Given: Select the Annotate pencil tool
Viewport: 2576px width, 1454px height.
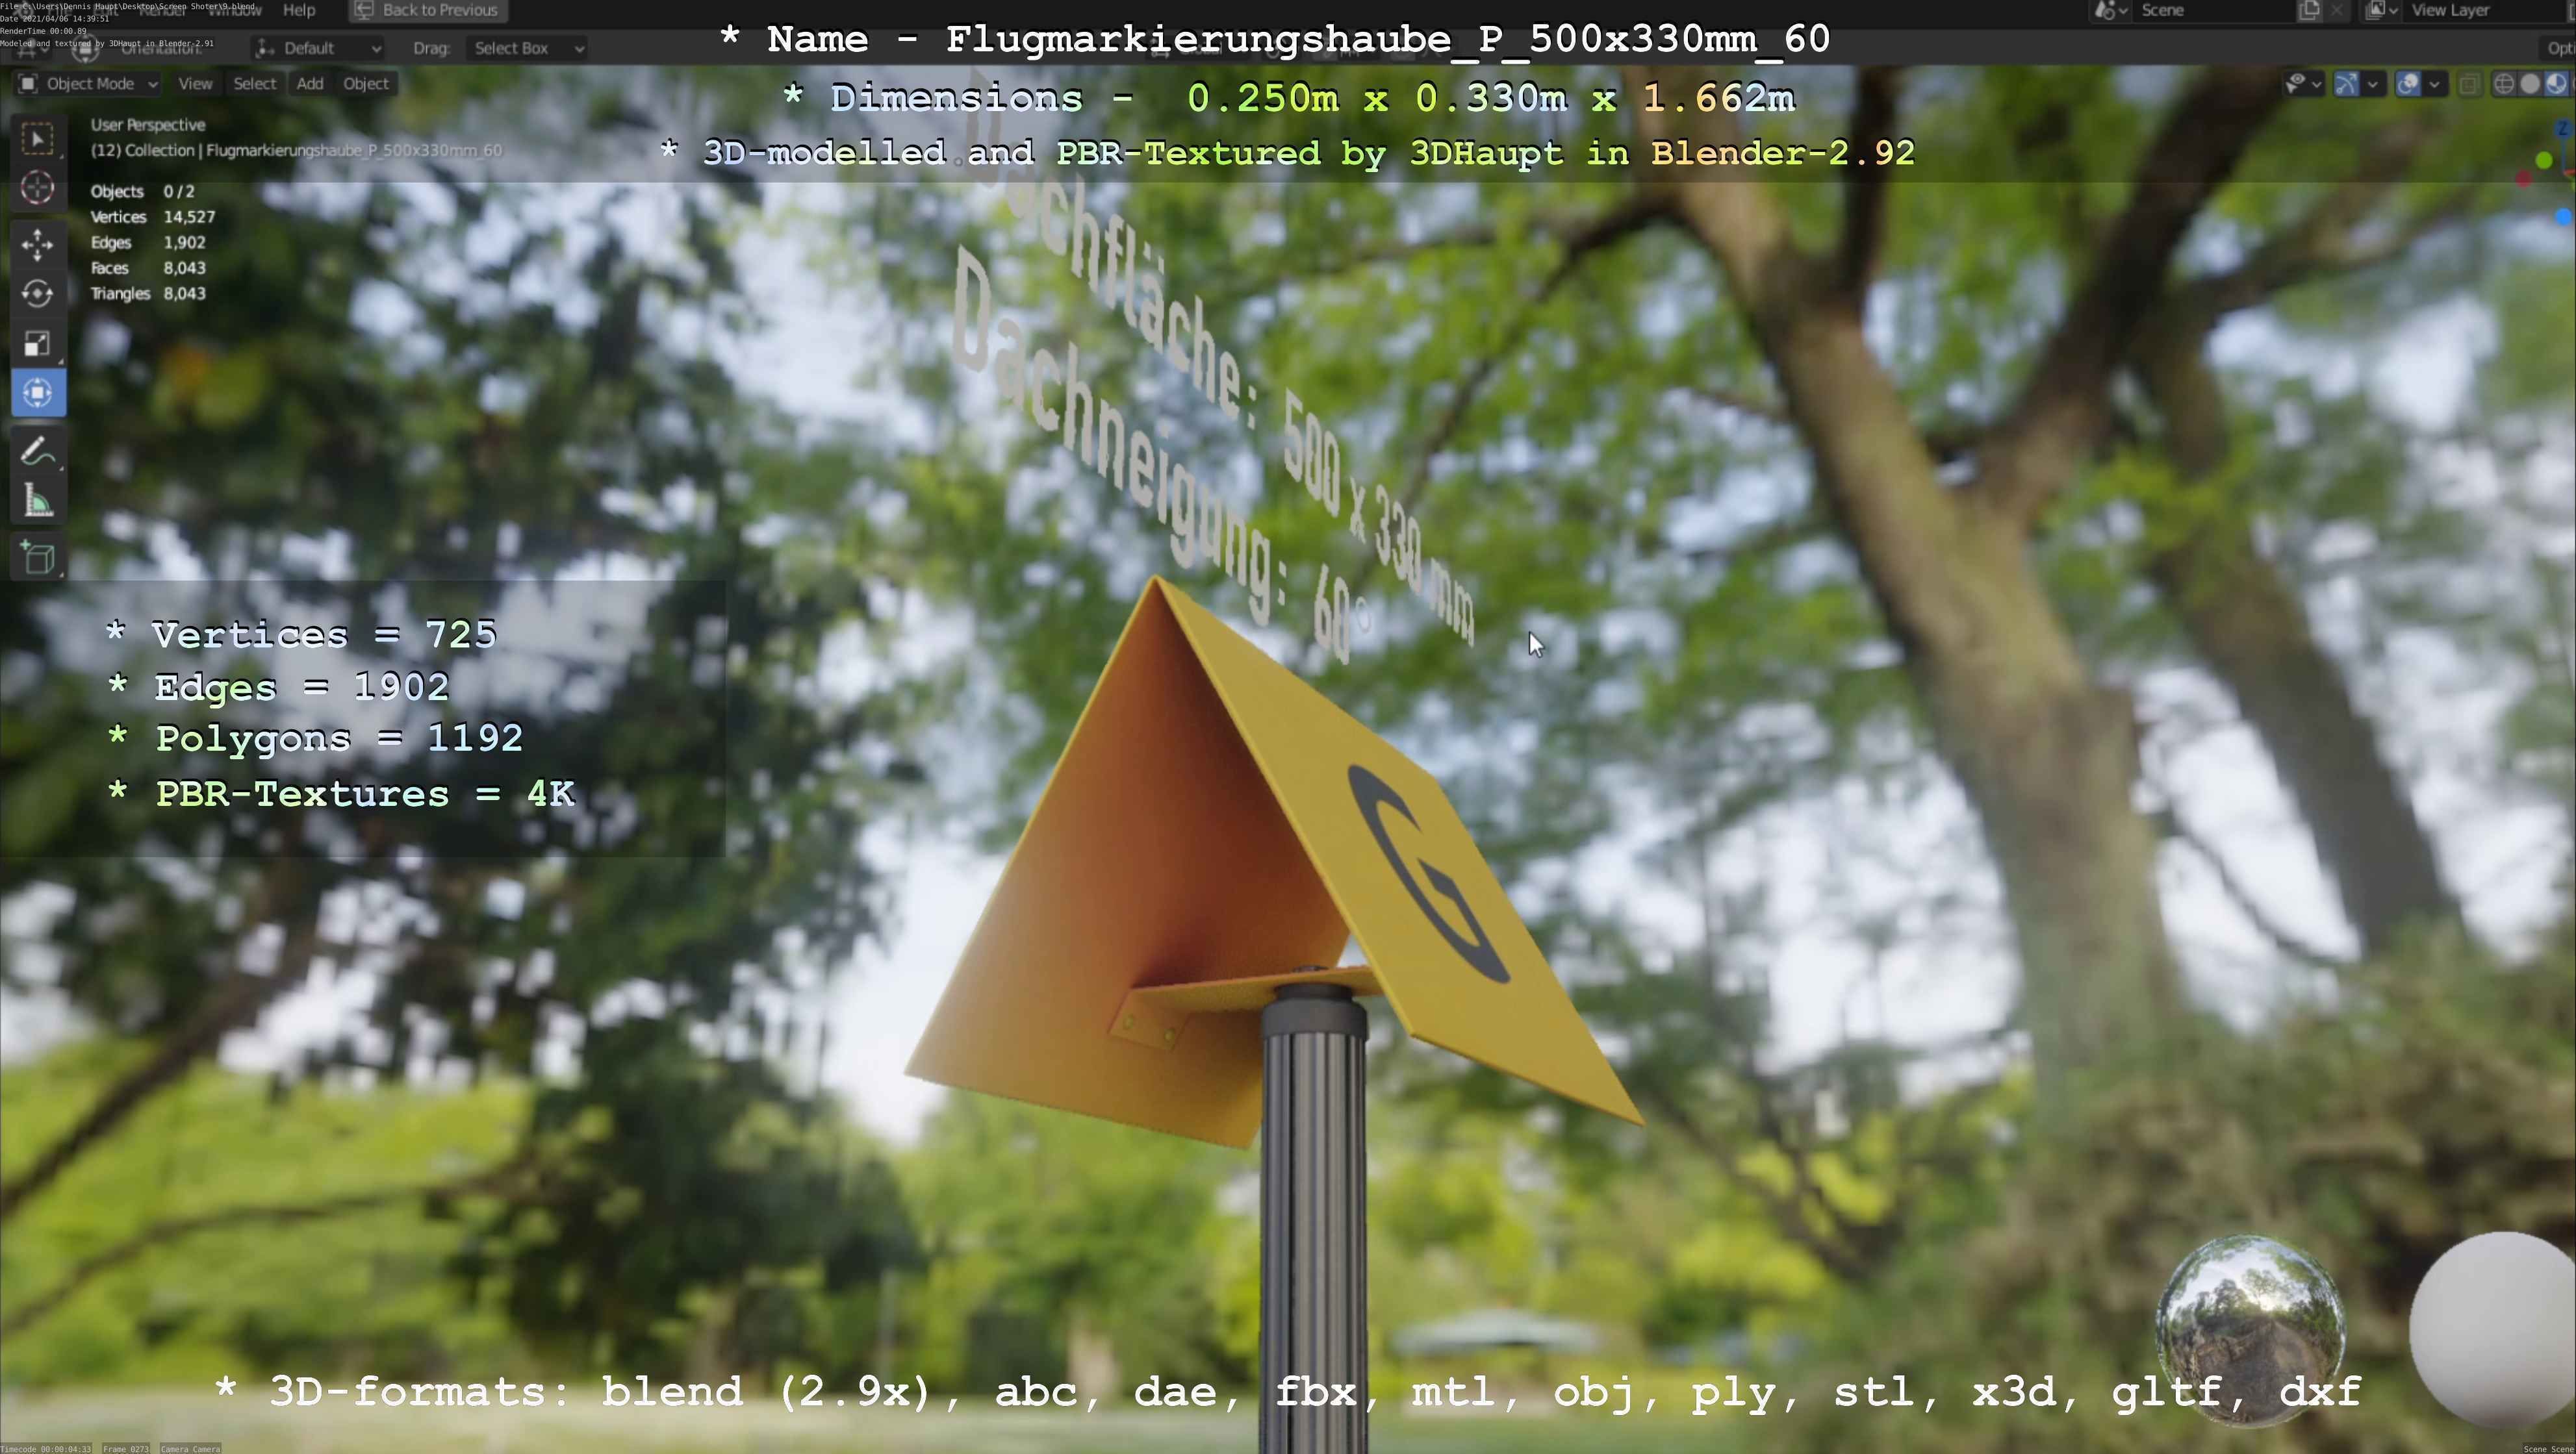Looking at the screenshot, I should coord(38,453).
